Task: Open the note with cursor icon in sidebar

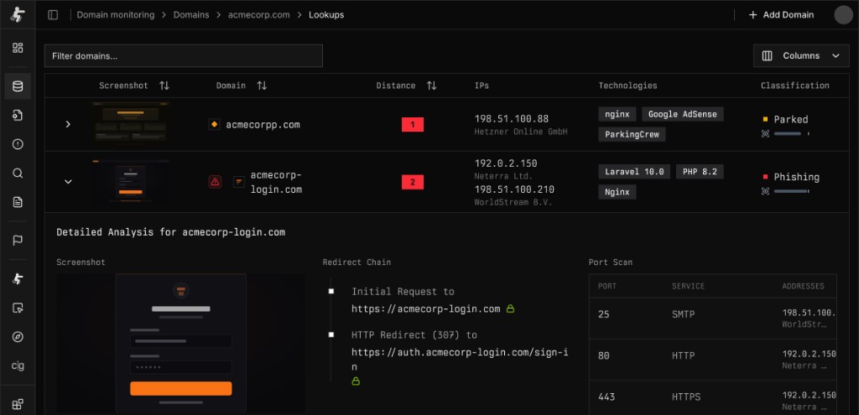Action: [x=18, y=308]
